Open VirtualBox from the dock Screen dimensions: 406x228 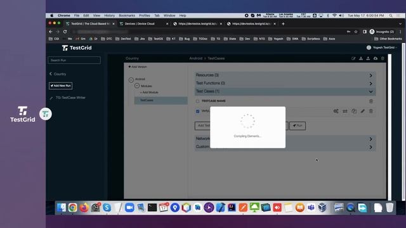[x=322, y=208]
